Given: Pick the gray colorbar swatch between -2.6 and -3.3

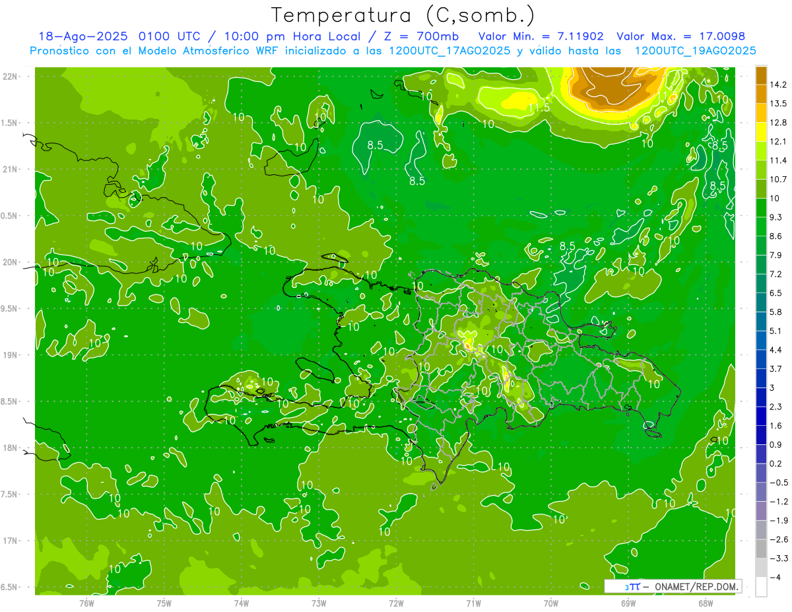Looking at the screenshot, I should pyautogui.click(x=761, y=549).
